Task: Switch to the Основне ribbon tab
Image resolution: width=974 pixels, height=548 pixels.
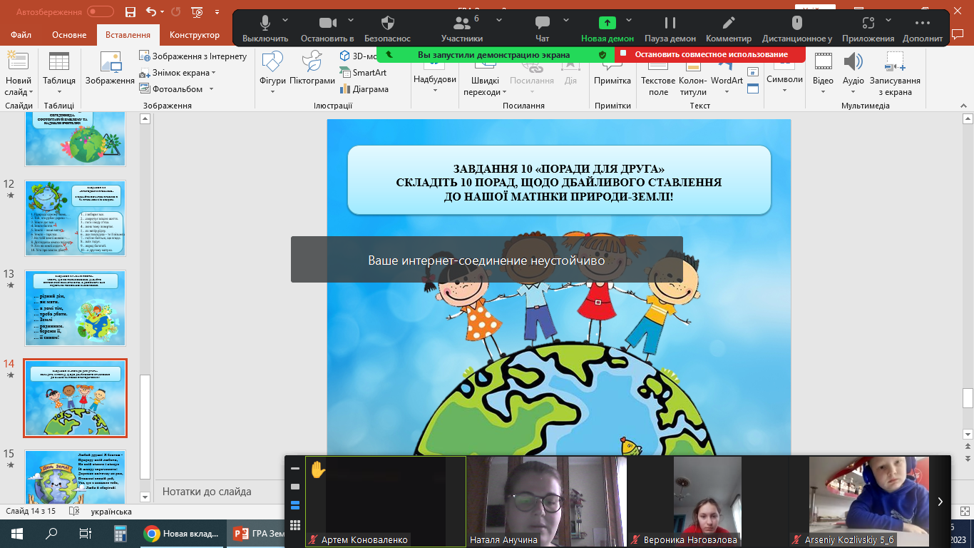Action: (x=69, y=35)
